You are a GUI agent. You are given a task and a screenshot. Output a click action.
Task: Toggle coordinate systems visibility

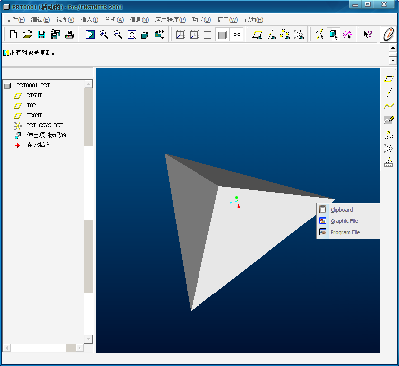click(x=299, y=34)
